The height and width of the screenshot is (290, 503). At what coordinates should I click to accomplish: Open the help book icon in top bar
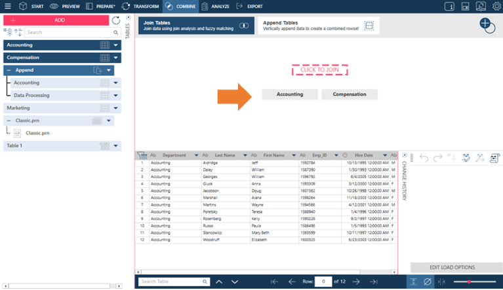[481, 6]
